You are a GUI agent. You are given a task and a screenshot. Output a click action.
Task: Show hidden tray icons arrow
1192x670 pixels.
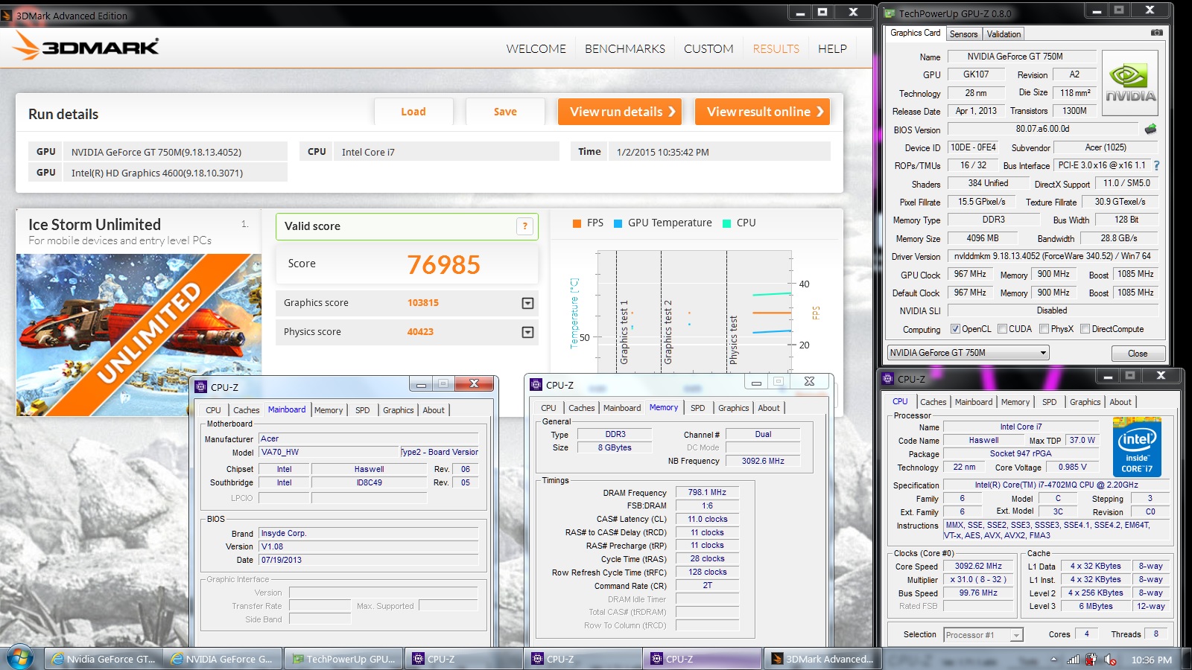(1053, 659)
